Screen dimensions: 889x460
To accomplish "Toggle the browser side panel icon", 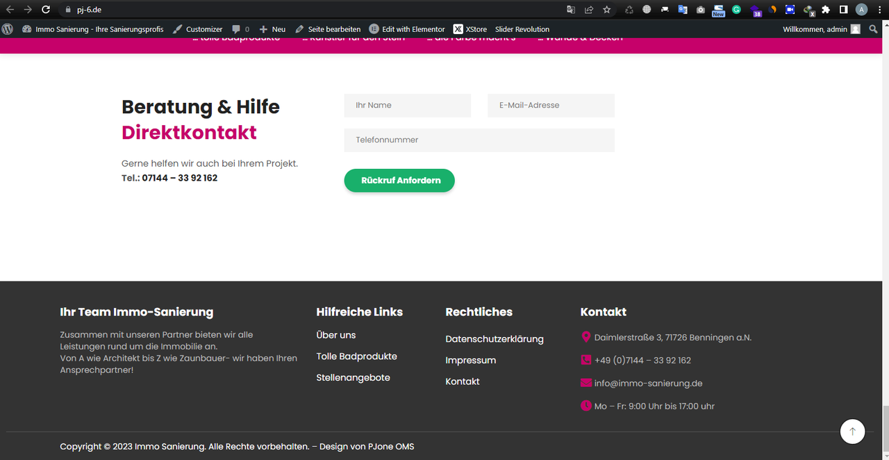I will (x=843, y=10).
